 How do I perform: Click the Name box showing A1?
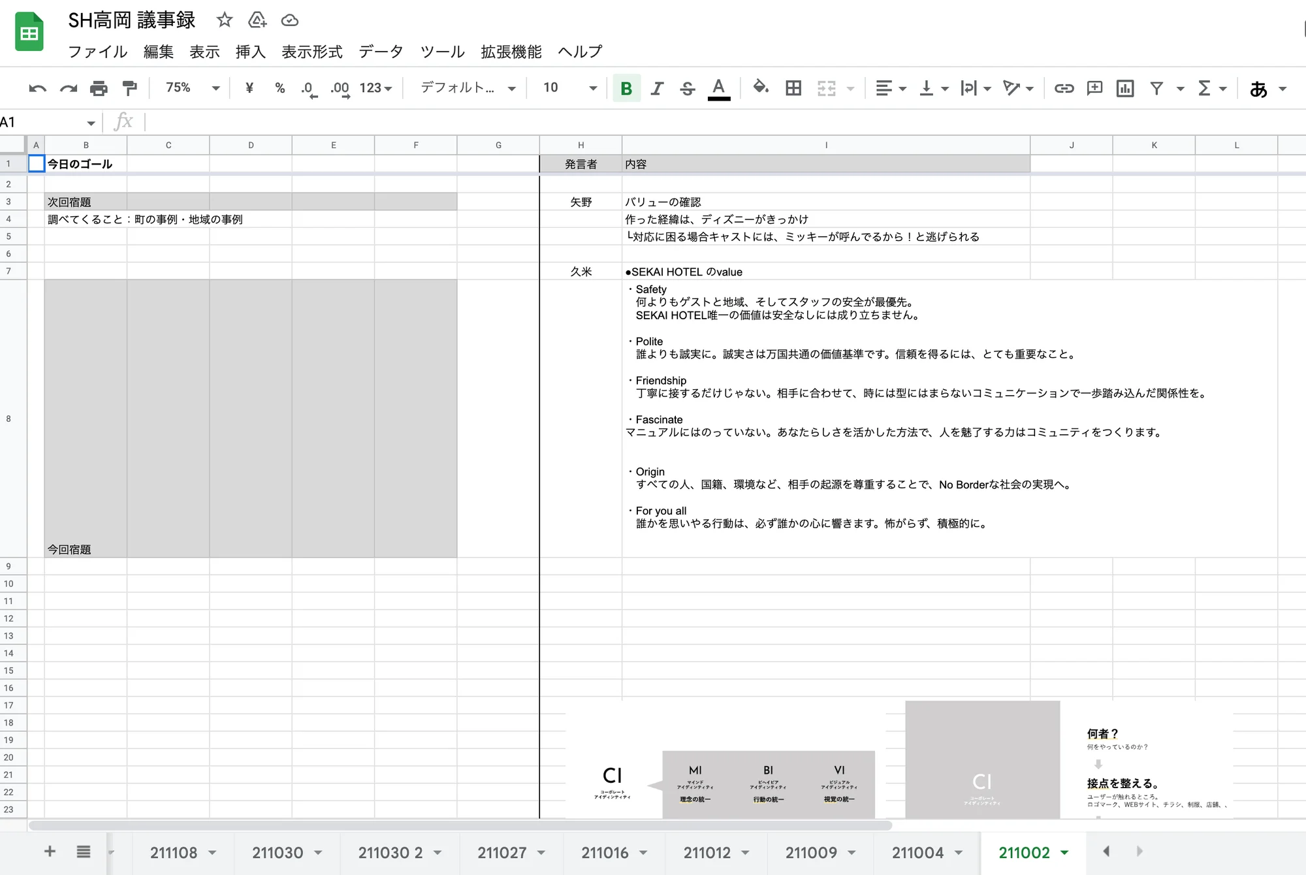pyautogui.click(x=49, y=122)
